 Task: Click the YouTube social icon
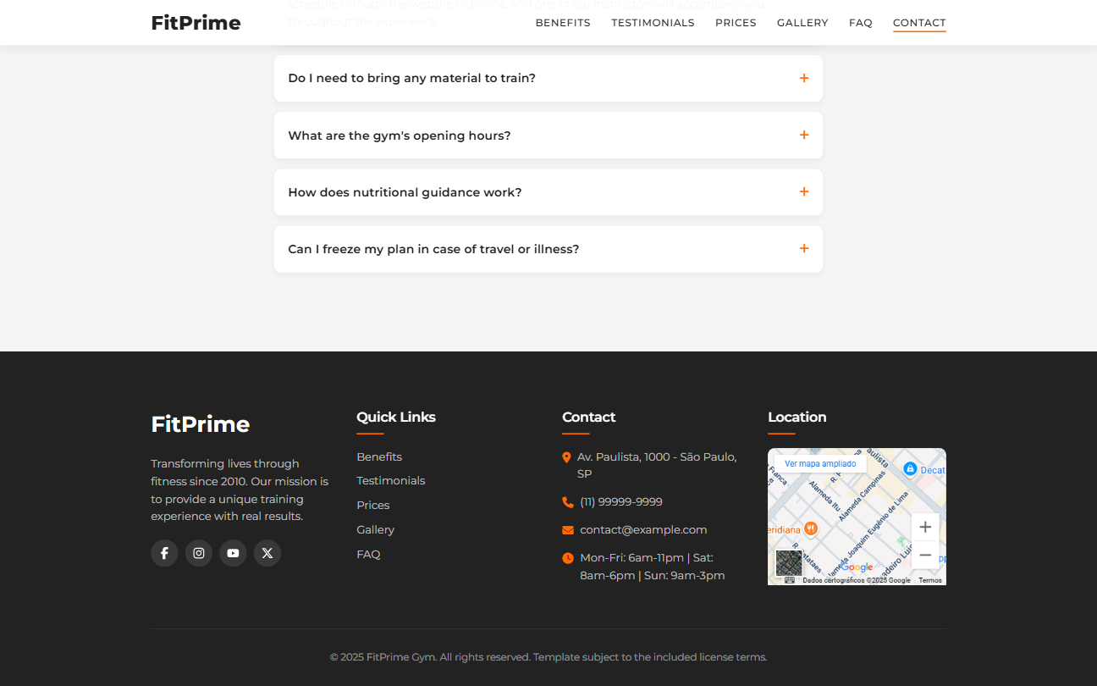[233, 553]
